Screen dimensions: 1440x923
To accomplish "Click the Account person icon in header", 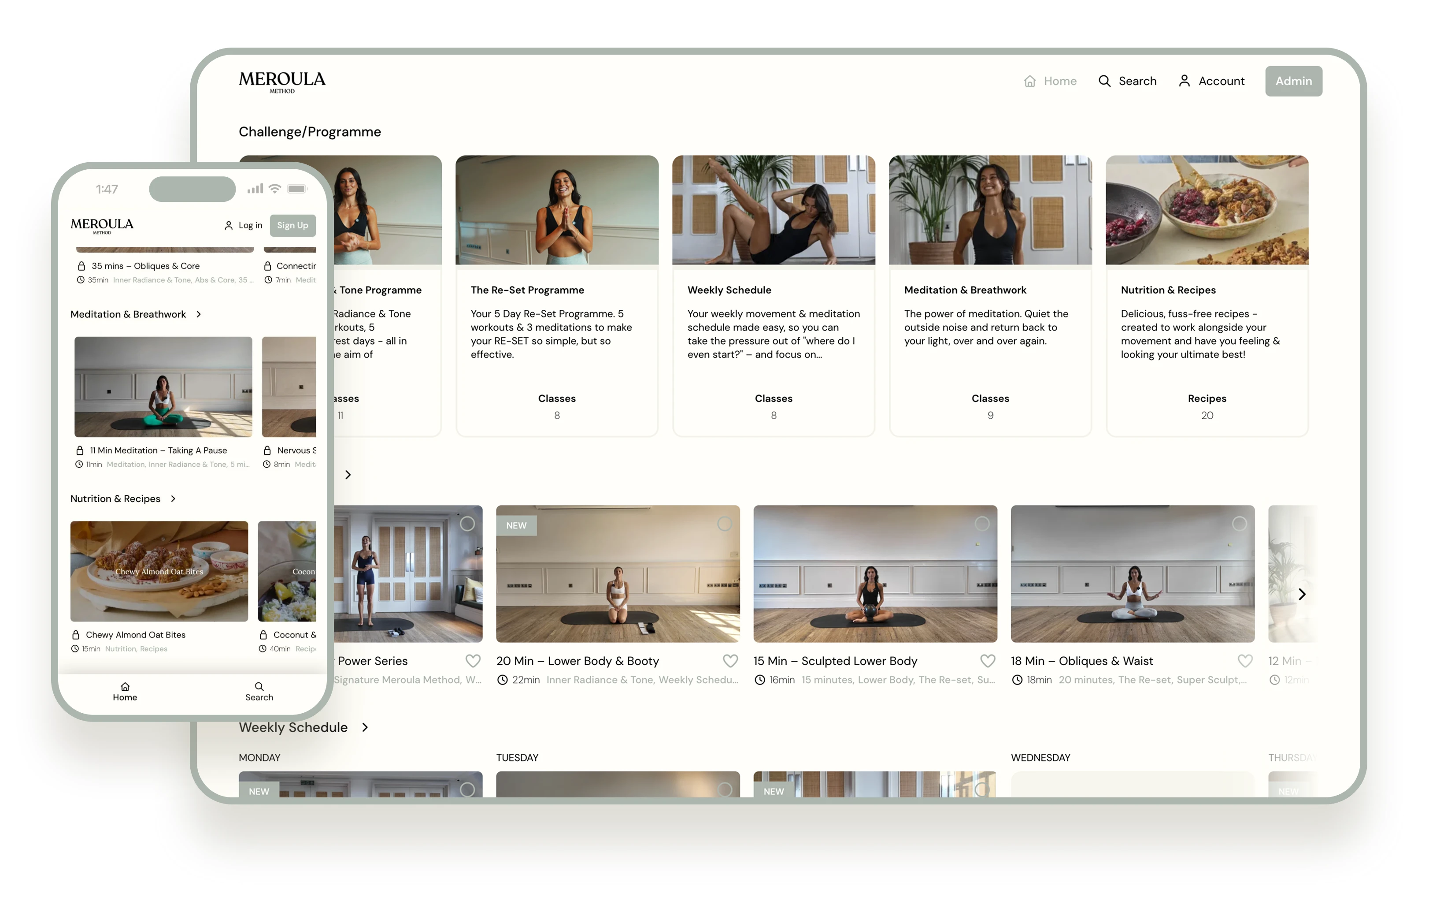I will point(1184,81).
